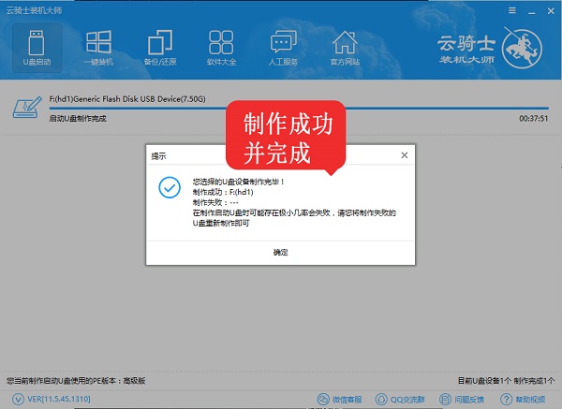
Task: Open 微信客服 in the bottom bar
Action: click(340, 399)
